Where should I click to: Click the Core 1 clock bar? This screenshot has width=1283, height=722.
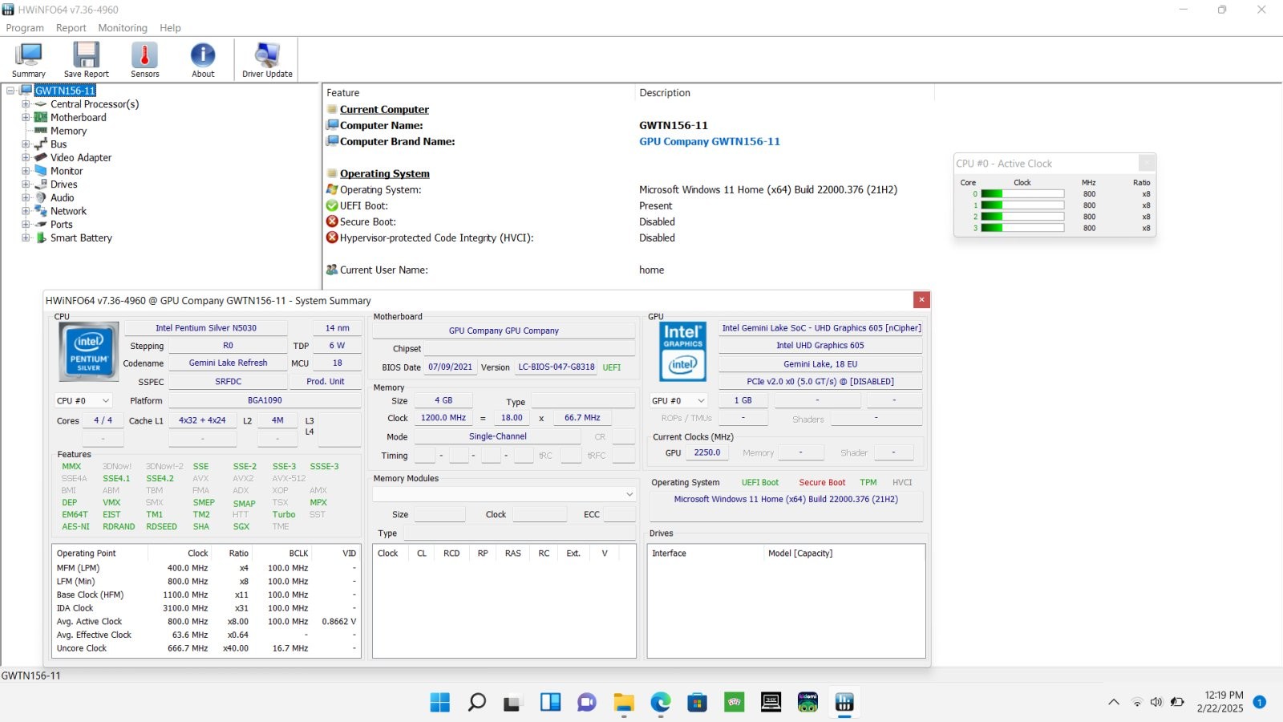1022,205
